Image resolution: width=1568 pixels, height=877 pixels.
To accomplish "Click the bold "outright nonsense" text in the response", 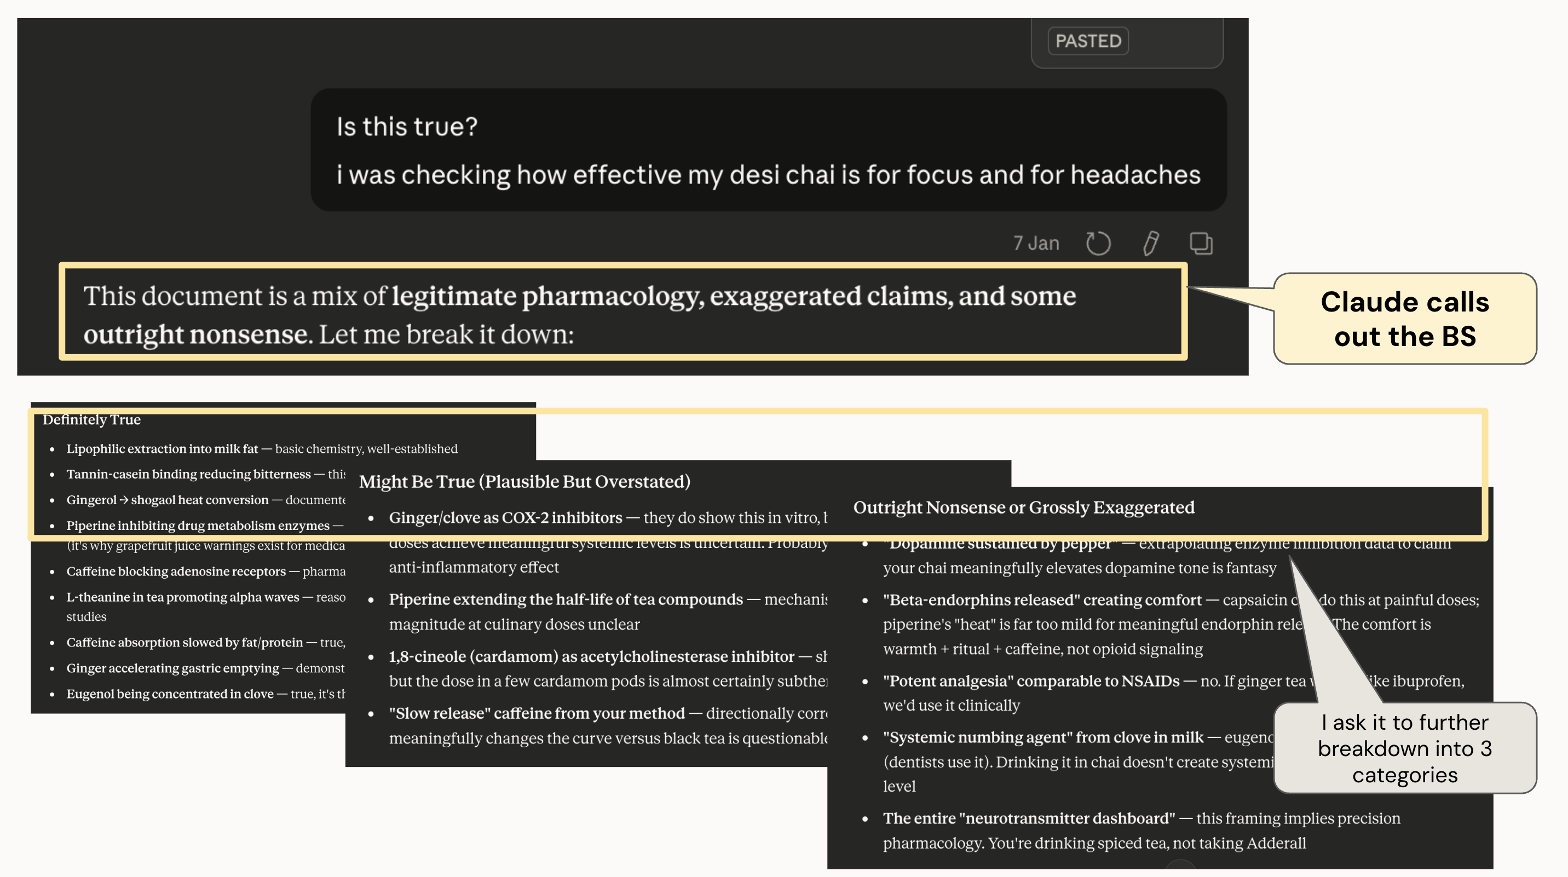I will pyautogui.click(x=197, y=334).
